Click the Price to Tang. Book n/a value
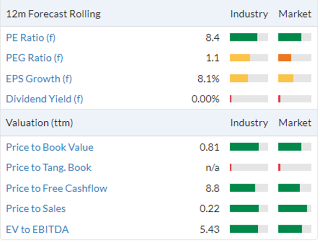The height and width of the screenshot is (243, 320). tap(213, 168)
